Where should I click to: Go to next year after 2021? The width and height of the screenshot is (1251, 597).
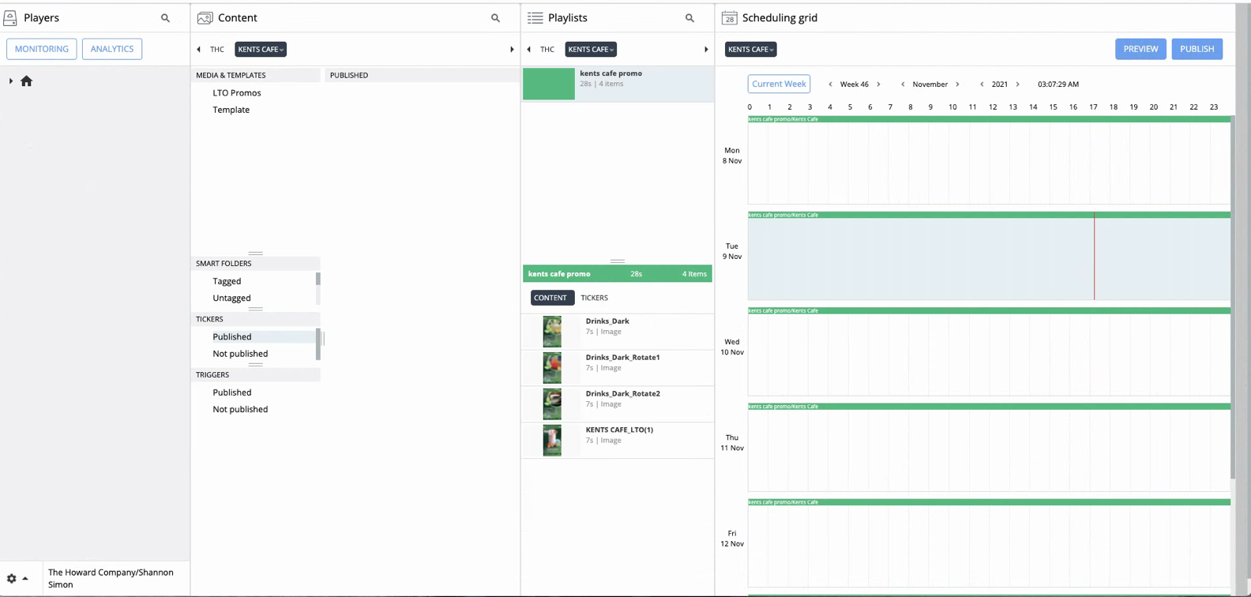pos(1017,84)
